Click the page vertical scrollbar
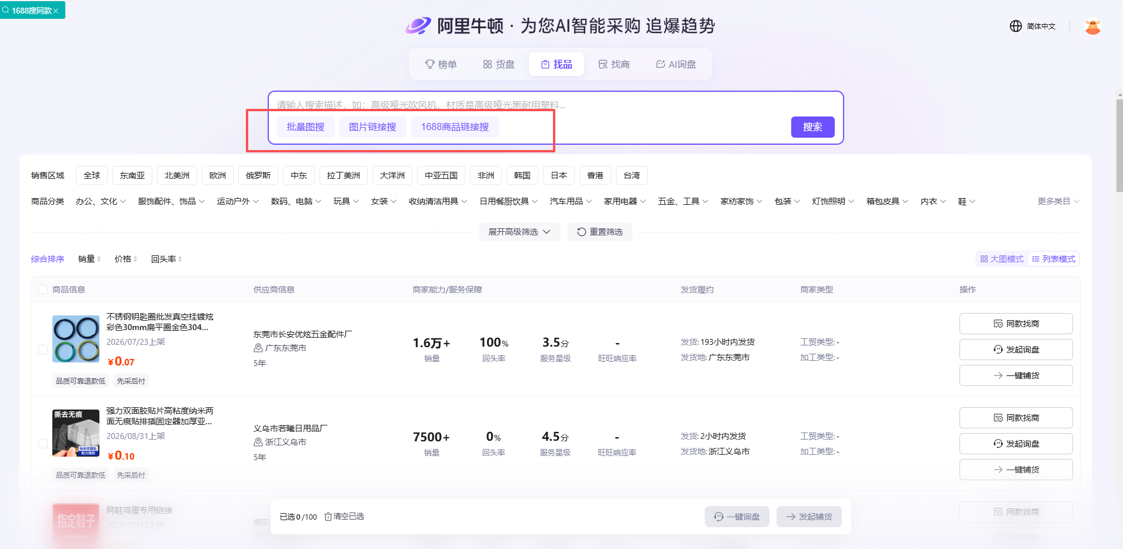This screenshot has height=549, width=1123. pos(1119,146)
